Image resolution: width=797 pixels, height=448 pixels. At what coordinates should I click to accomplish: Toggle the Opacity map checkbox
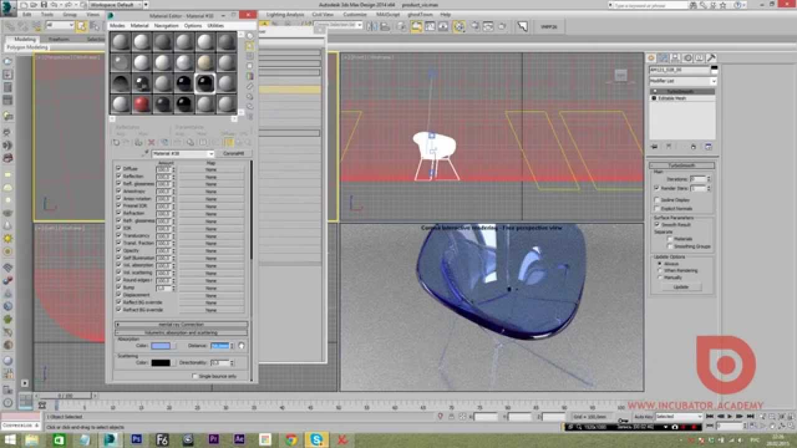118,250
